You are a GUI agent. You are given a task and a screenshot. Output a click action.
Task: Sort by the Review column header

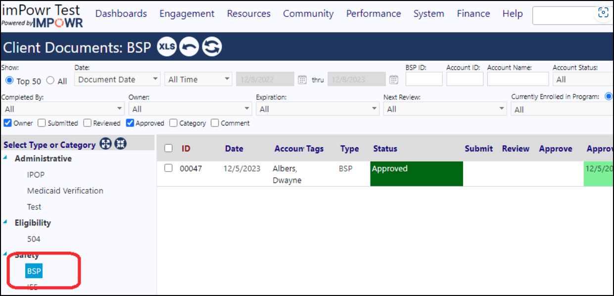pos(516,149)
